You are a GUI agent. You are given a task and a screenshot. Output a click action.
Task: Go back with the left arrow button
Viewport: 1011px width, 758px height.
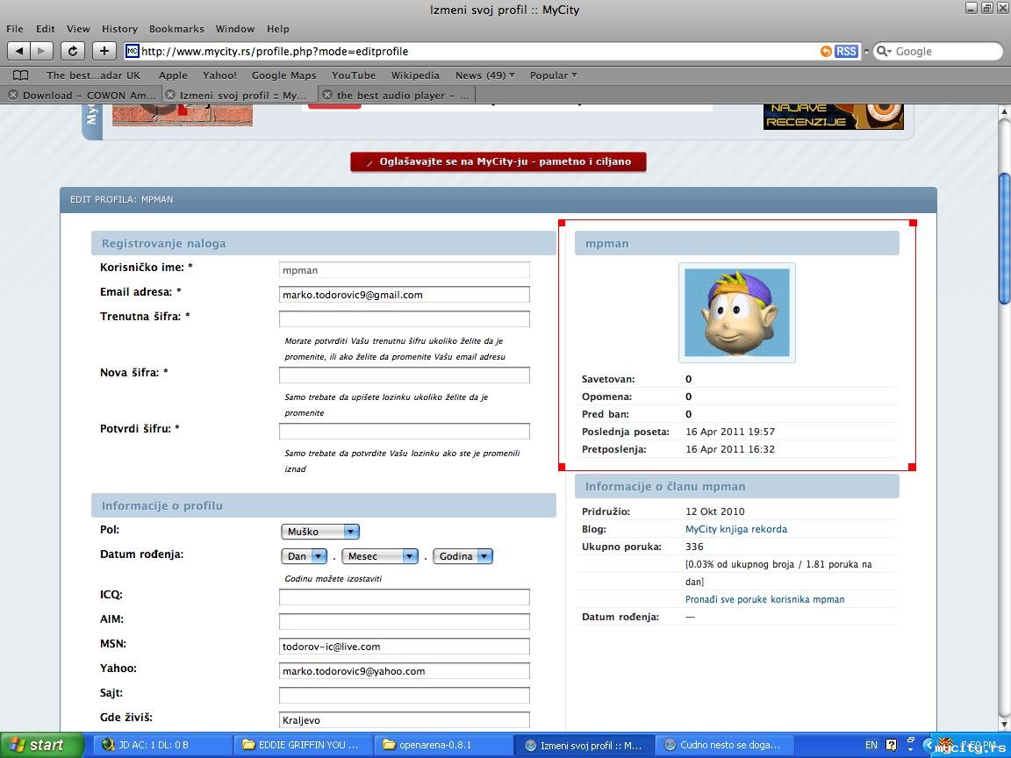pyautogui.click(x=19, y=51)
